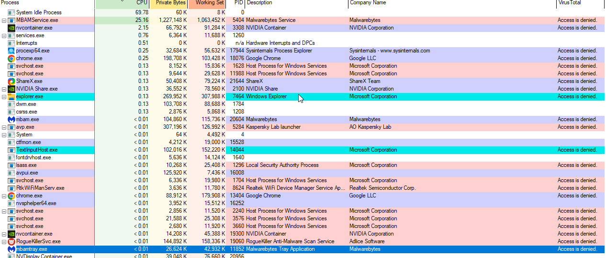Click the TextInputHost.exe process icon

pyautogui.click(x=11, y=150)
